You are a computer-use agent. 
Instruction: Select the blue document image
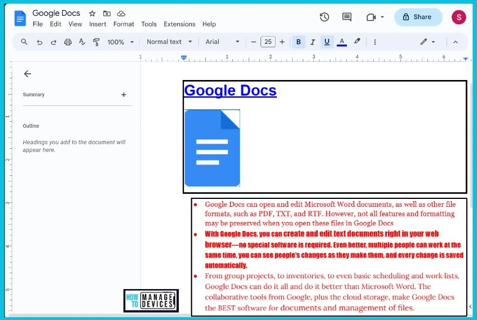coord(213,148)
